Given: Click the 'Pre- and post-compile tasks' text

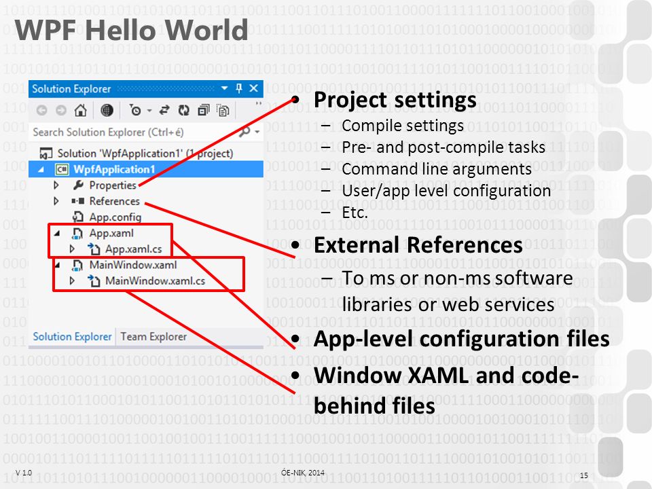Looking at the screenshot, I should tap(443, 147).
